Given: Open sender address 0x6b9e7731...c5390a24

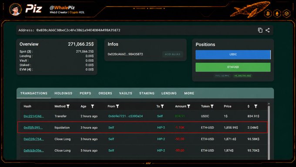Looking at the screenshot, I should pos(125,116).
